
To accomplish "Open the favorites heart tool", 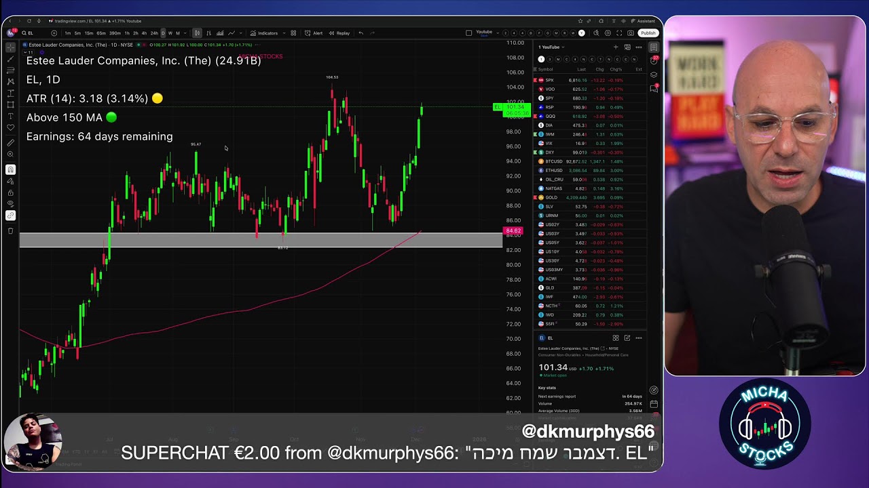I will point(11,128).
